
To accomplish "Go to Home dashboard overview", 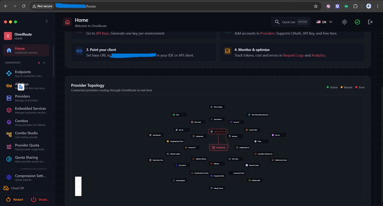I will 26,50.
